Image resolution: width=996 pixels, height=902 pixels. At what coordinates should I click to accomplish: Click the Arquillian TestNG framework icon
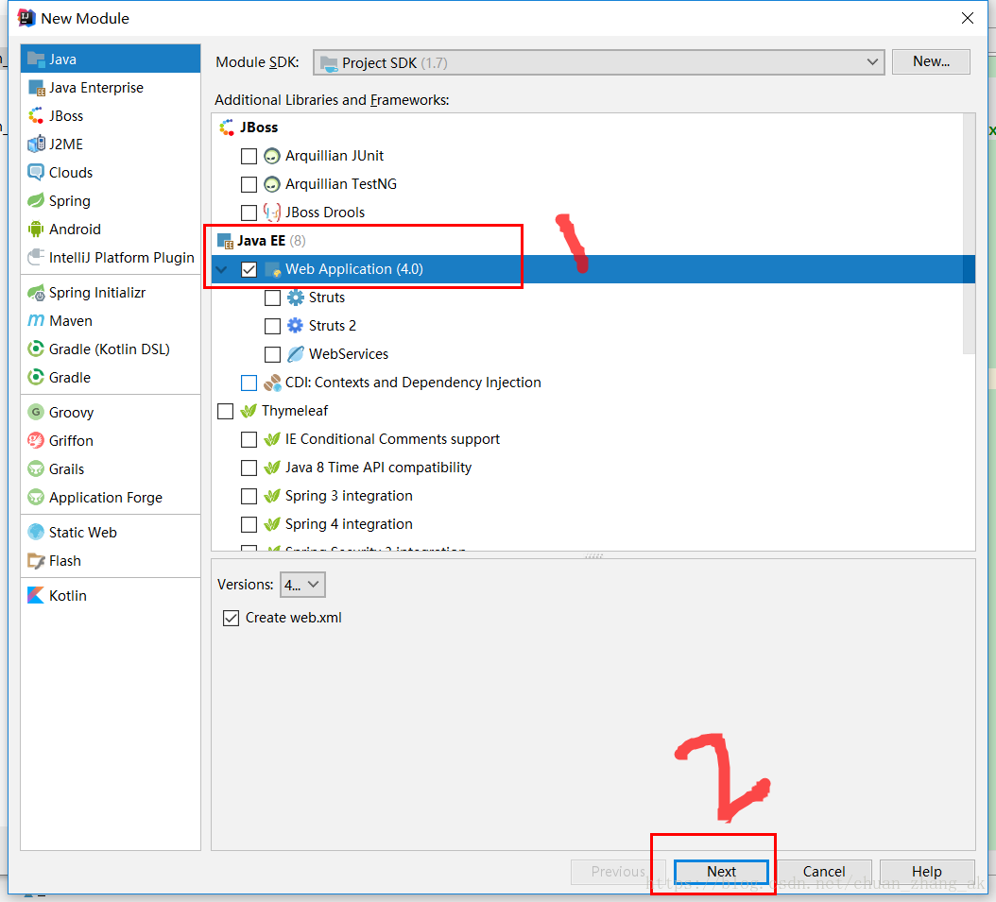(272, 184)
